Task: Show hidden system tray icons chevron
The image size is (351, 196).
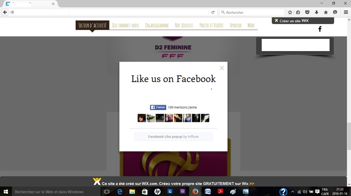Action: pos(293,192)
